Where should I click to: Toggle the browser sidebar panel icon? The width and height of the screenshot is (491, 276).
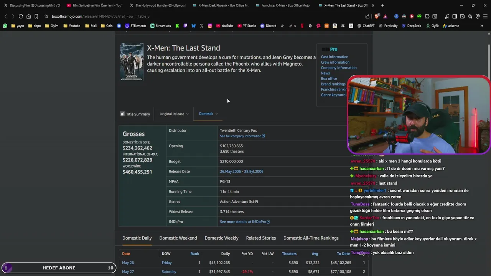455,16
